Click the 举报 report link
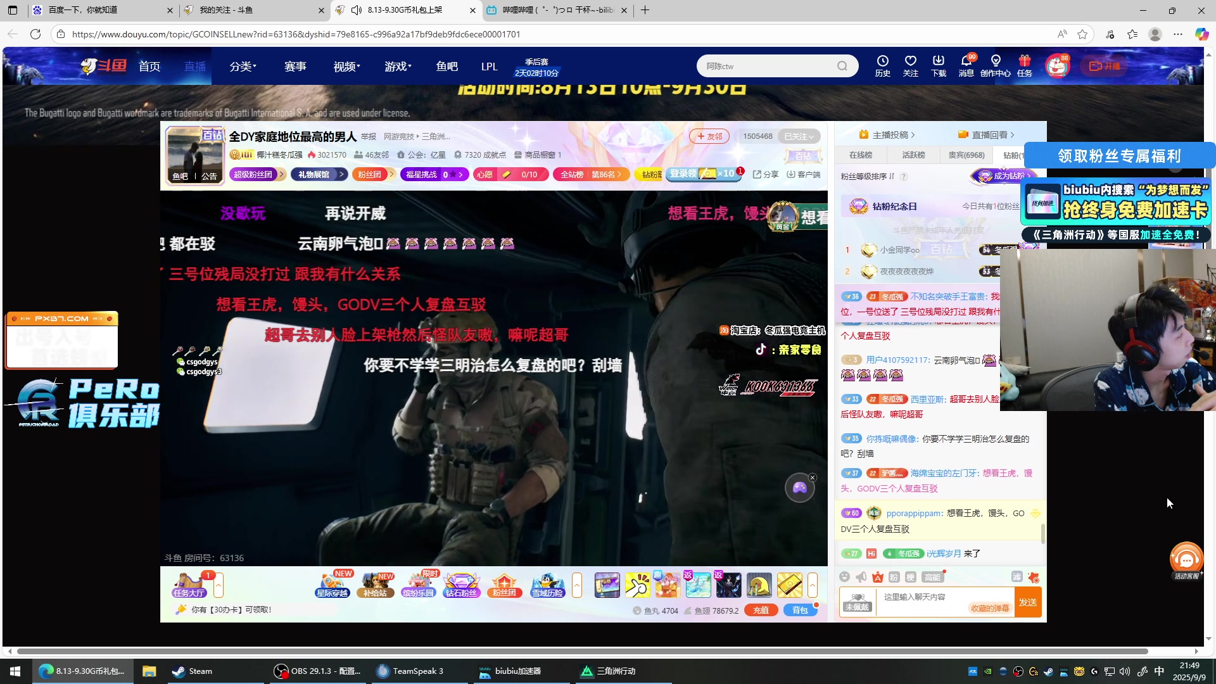 coord(369,137)
